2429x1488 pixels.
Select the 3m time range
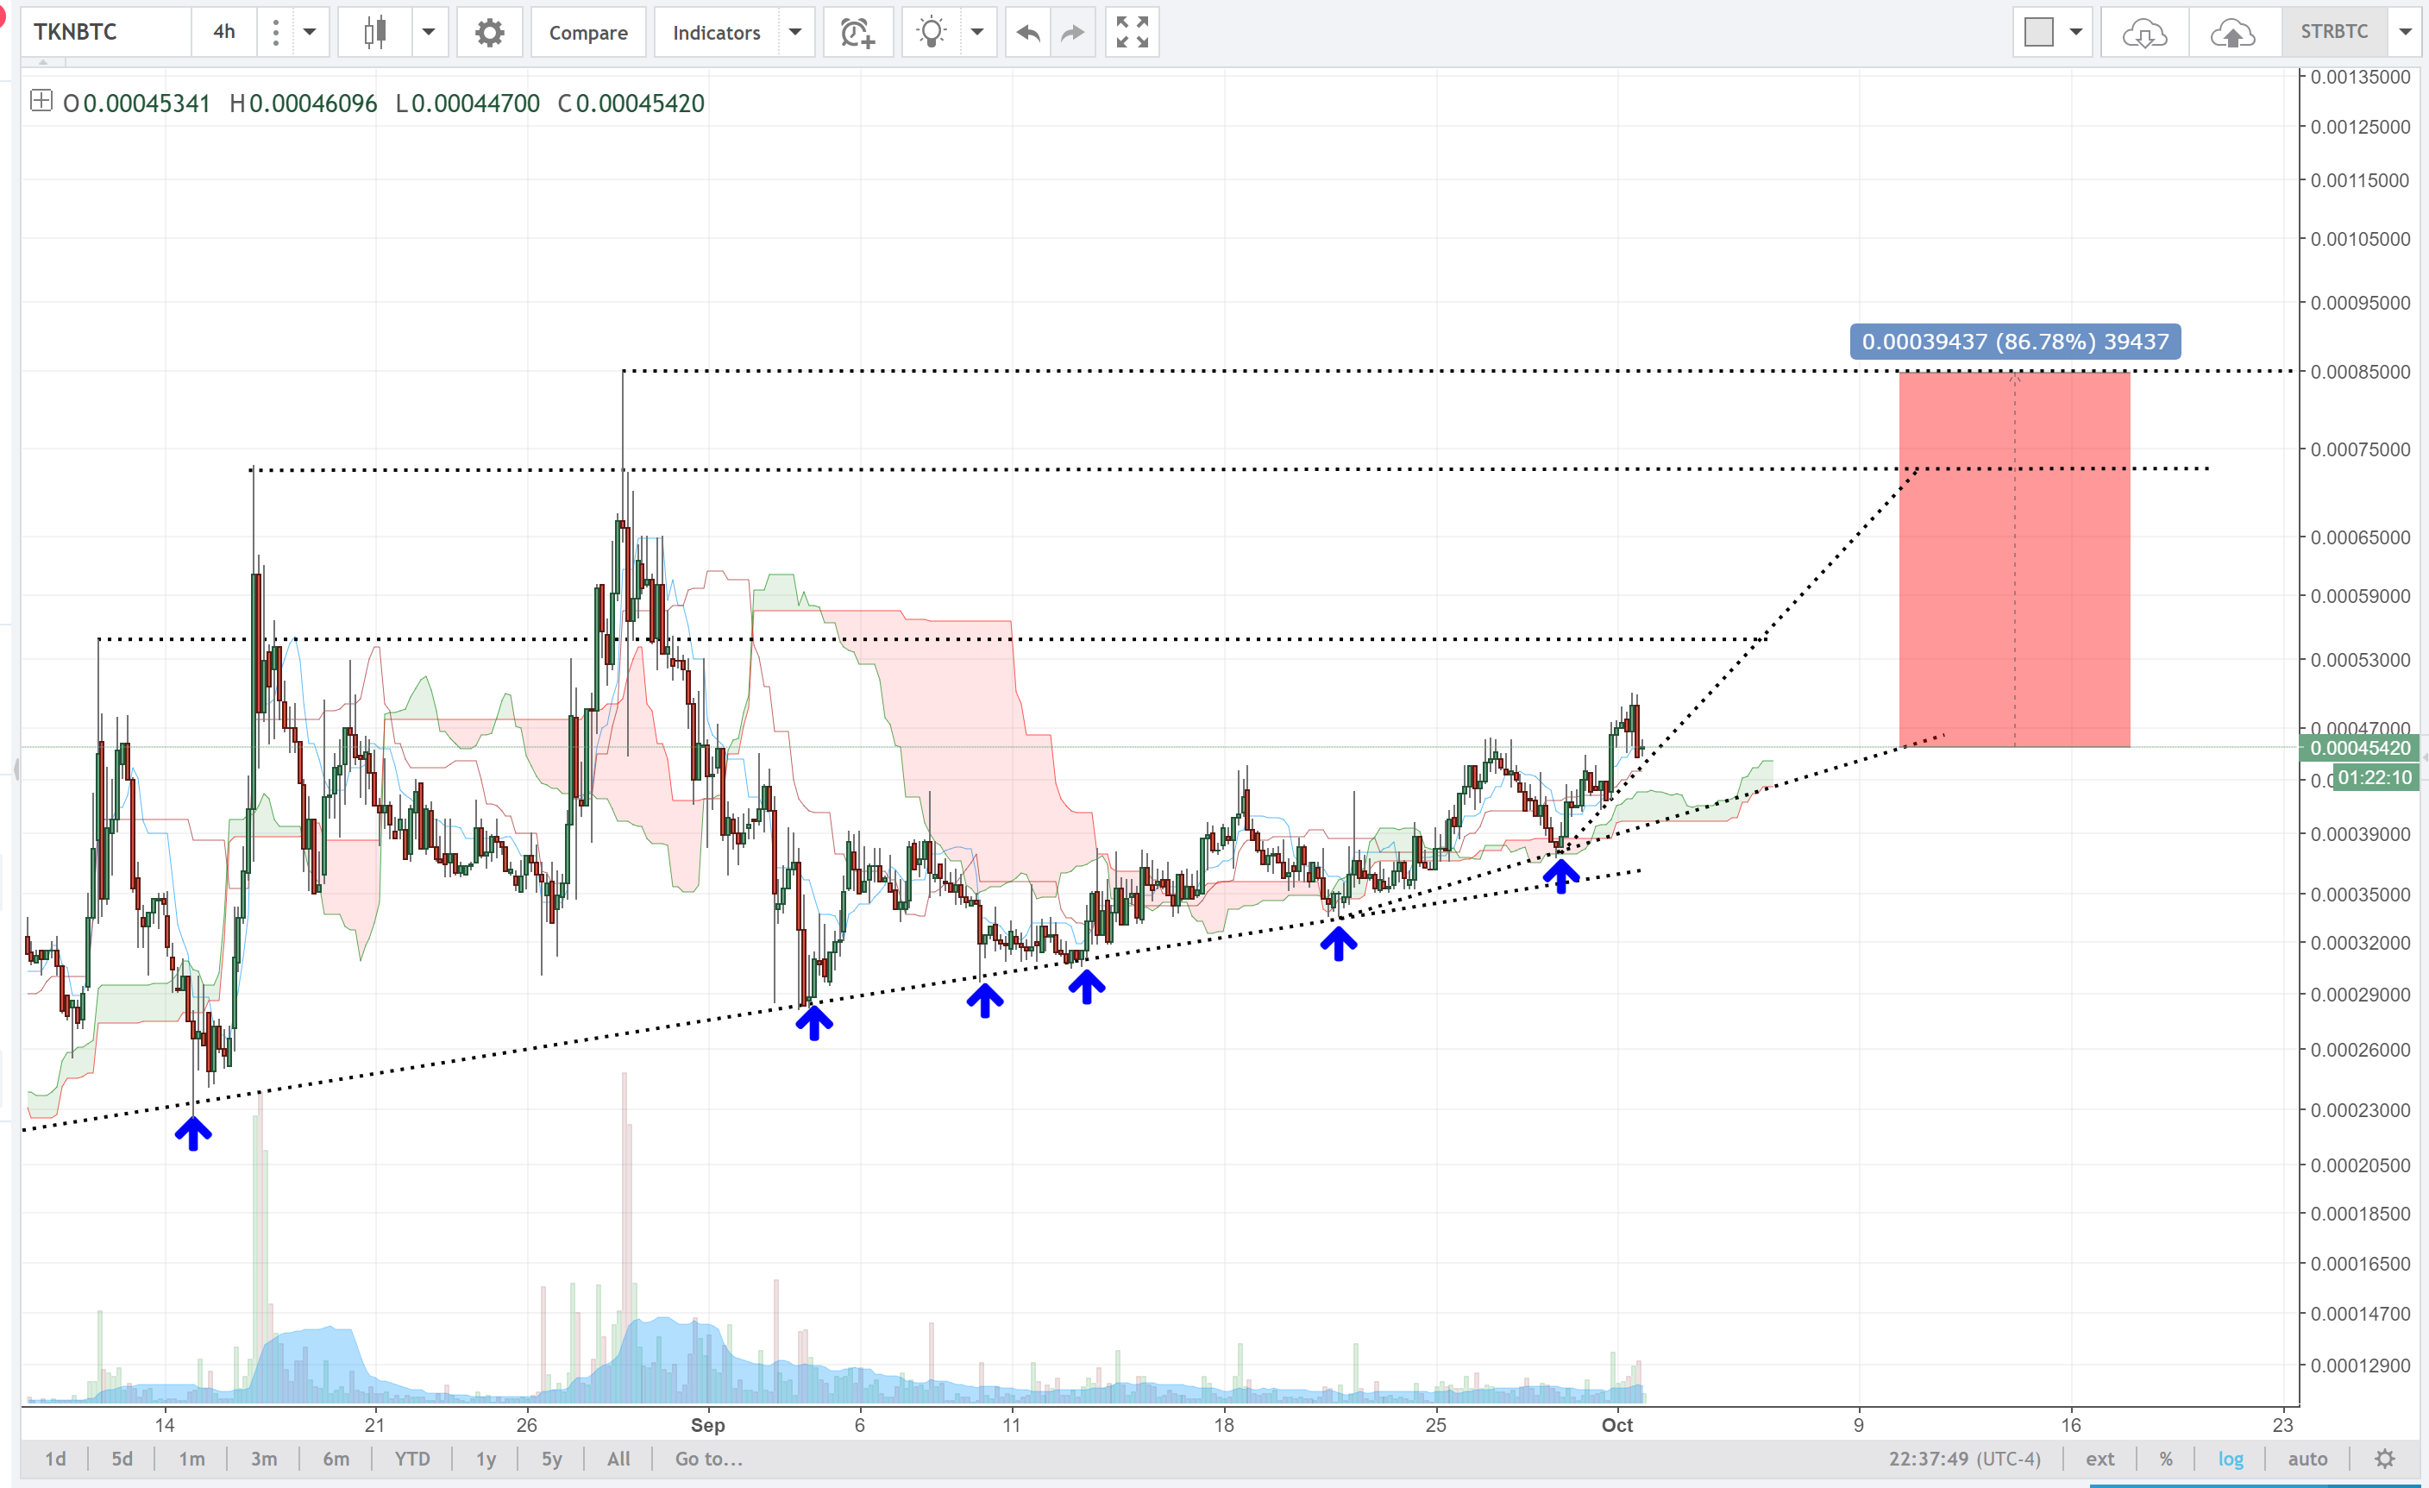263,1459
